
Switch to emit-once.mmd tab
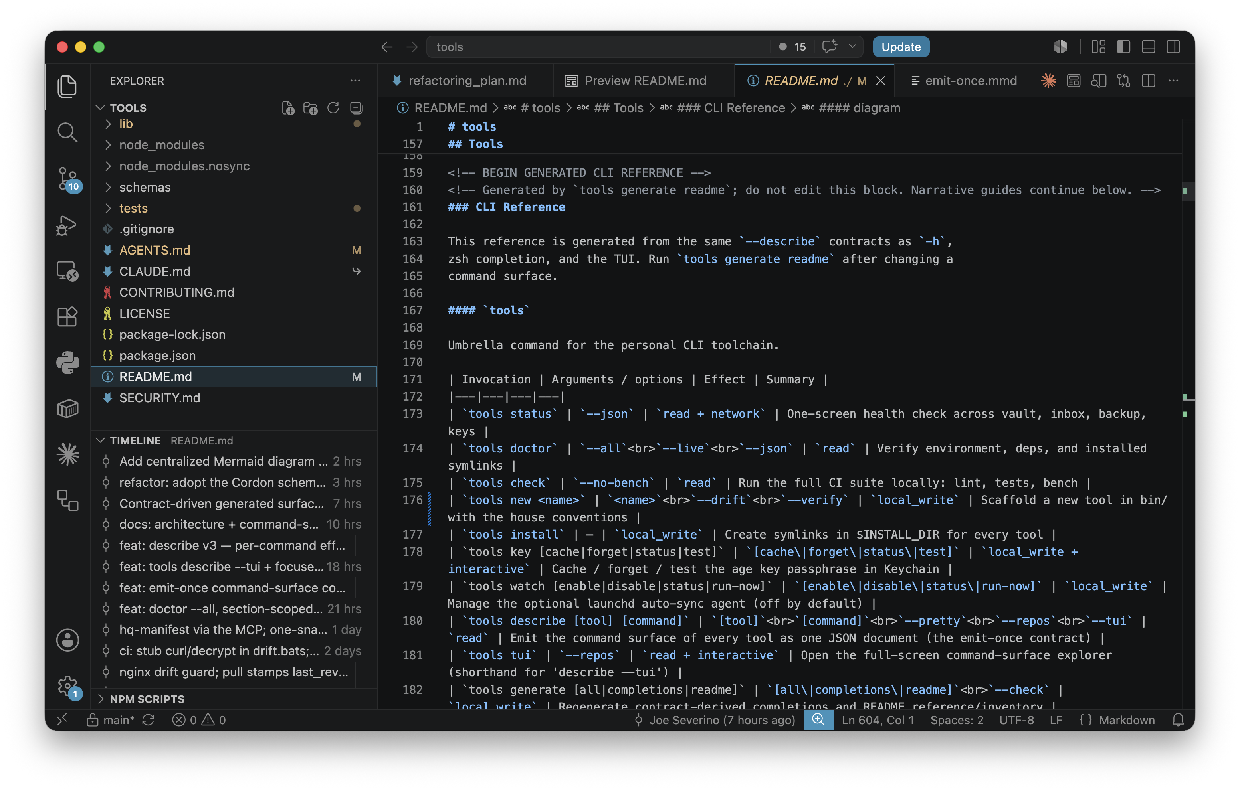(x=964, y=81)
